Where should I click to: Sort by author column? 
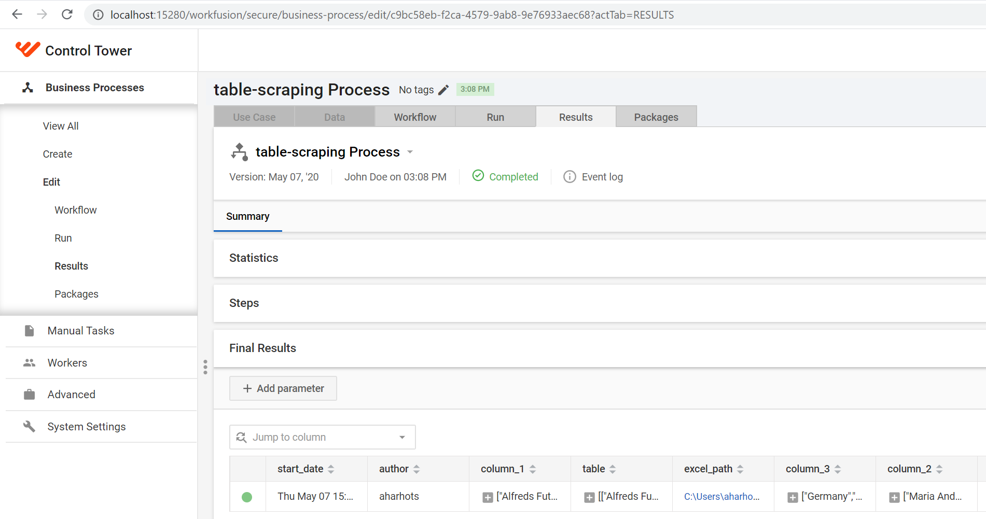(x=416, y=469)
